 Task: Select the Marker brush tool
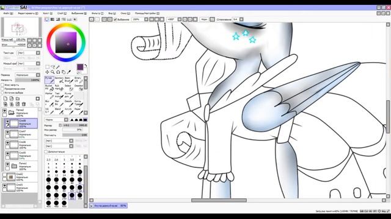point(49,96)
